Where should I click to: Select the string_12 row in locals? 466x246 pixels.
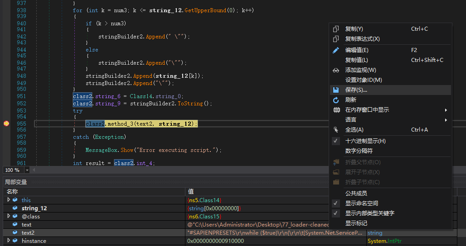(x=34, y=208)
